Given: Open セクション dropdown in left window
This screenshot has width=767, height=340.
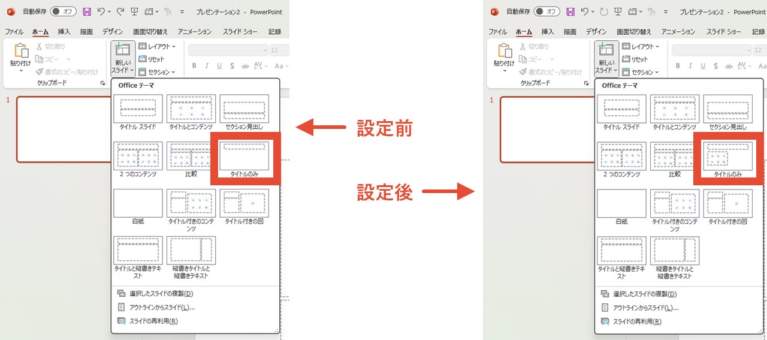Looking at the screenshot, I should coord(157,72).
